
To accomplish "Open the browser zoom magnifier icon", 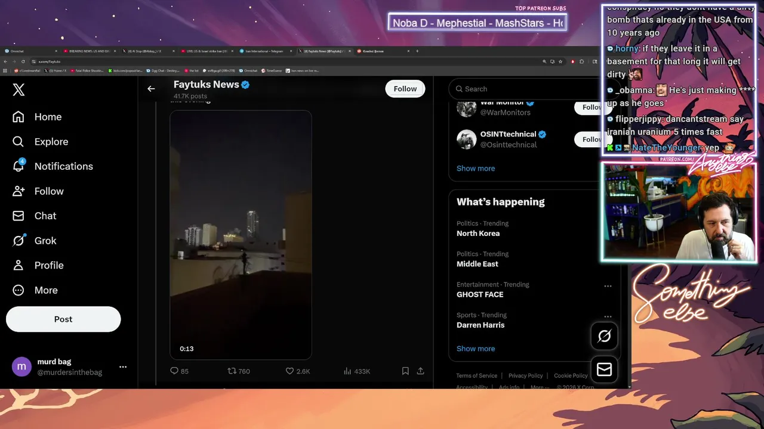I will point(544,61).
